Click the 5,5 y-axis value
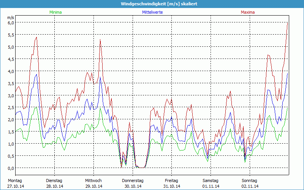 pos(11,35)
